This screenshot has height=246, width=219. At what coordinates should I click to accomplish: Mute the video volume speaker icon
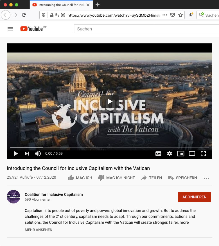(x=38, y=154)
